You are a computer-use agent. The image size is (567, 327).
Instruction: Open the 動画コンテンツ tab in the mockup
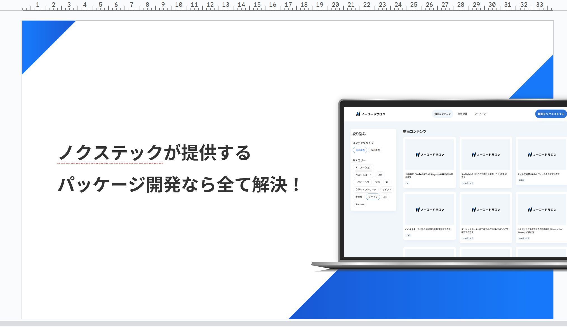point(442,114)
